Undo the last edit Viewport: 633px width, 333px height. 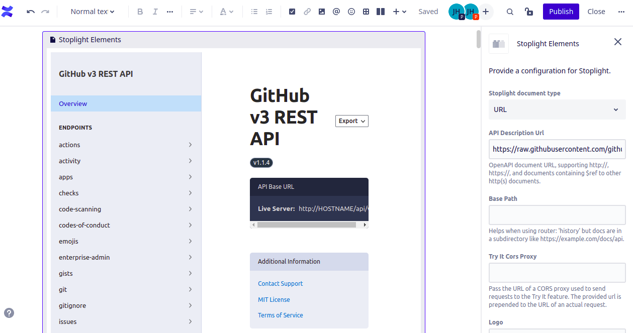(31, 12)
